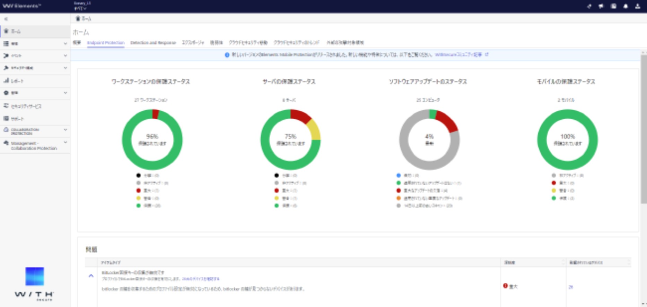Click red segment of server protection donut
This screenshot has width=647, height=307.
click(x=300, y=116)
